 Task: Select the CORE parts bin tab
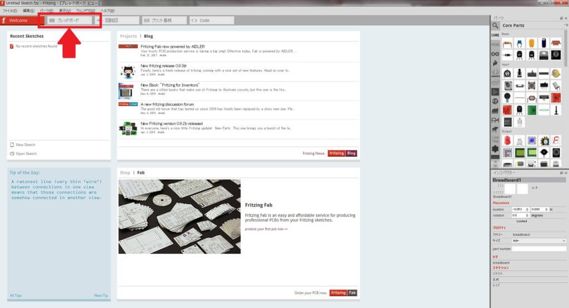click(495, 35)
